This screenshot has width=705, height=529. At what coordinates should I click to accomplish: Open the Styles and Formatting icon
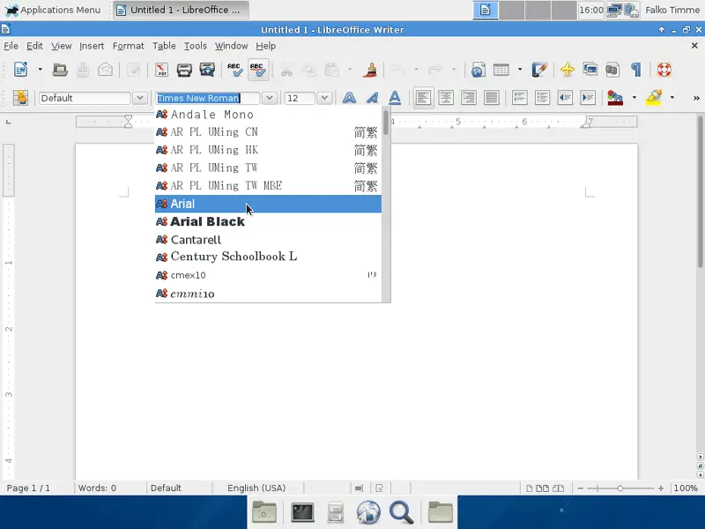click(x=20, y=98)
